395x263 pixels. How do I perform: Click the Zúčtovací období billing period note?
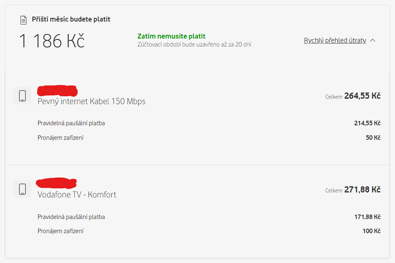coord(194,44)
